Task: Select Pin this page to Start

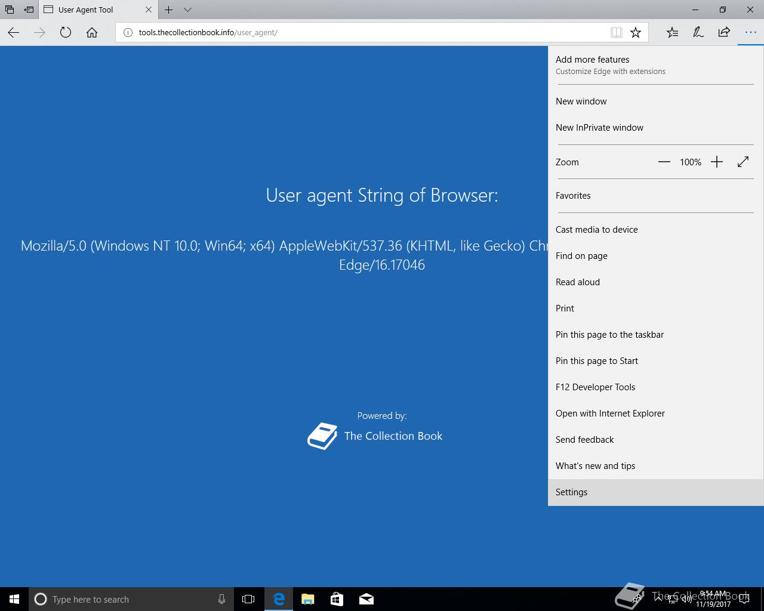Action: click(655, 361)
